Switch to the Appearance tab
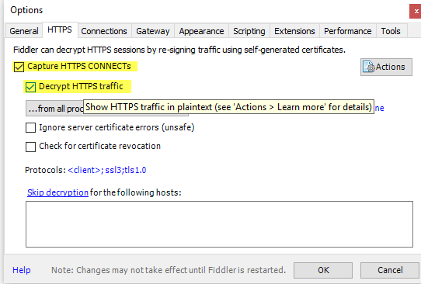Screen dimensions: 421x284 point(201,31)
